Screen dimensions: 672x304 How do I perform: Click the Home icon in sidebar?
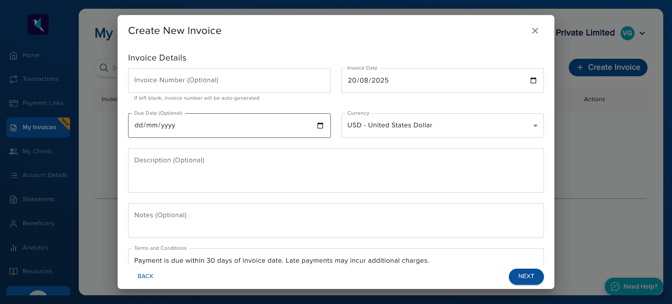(x=13, y=55)
